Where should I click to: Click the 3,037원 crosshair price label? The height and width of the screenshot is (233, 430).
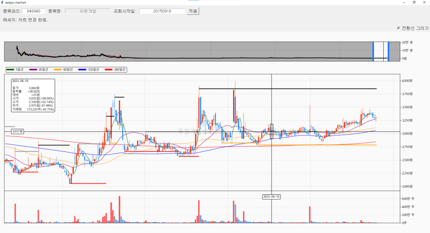(17, 131)
